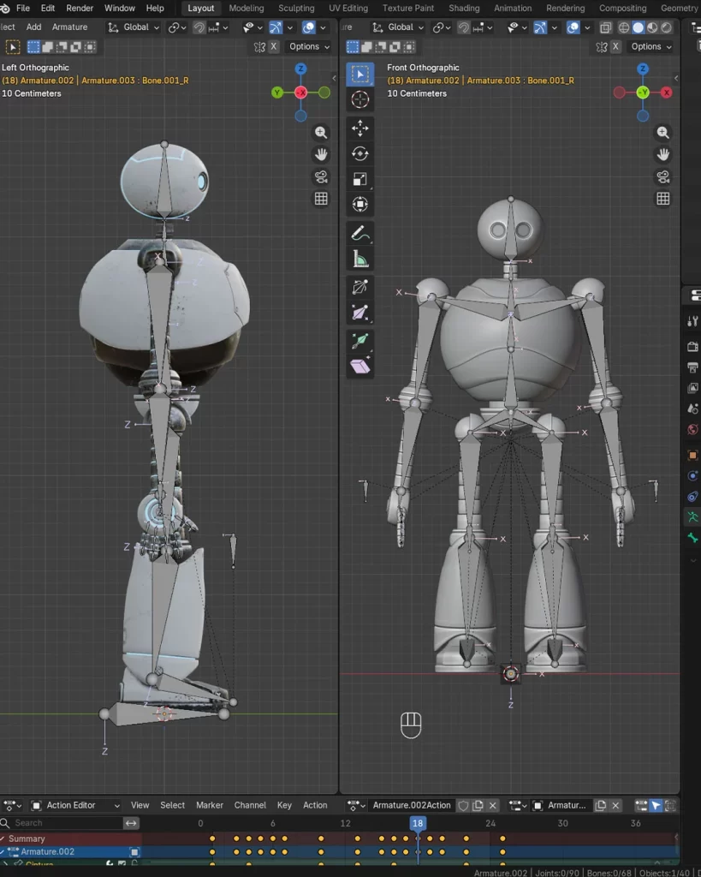Screen dimensions: 701x877
Task: Choose the Move tool
Action: pos(360,128)
